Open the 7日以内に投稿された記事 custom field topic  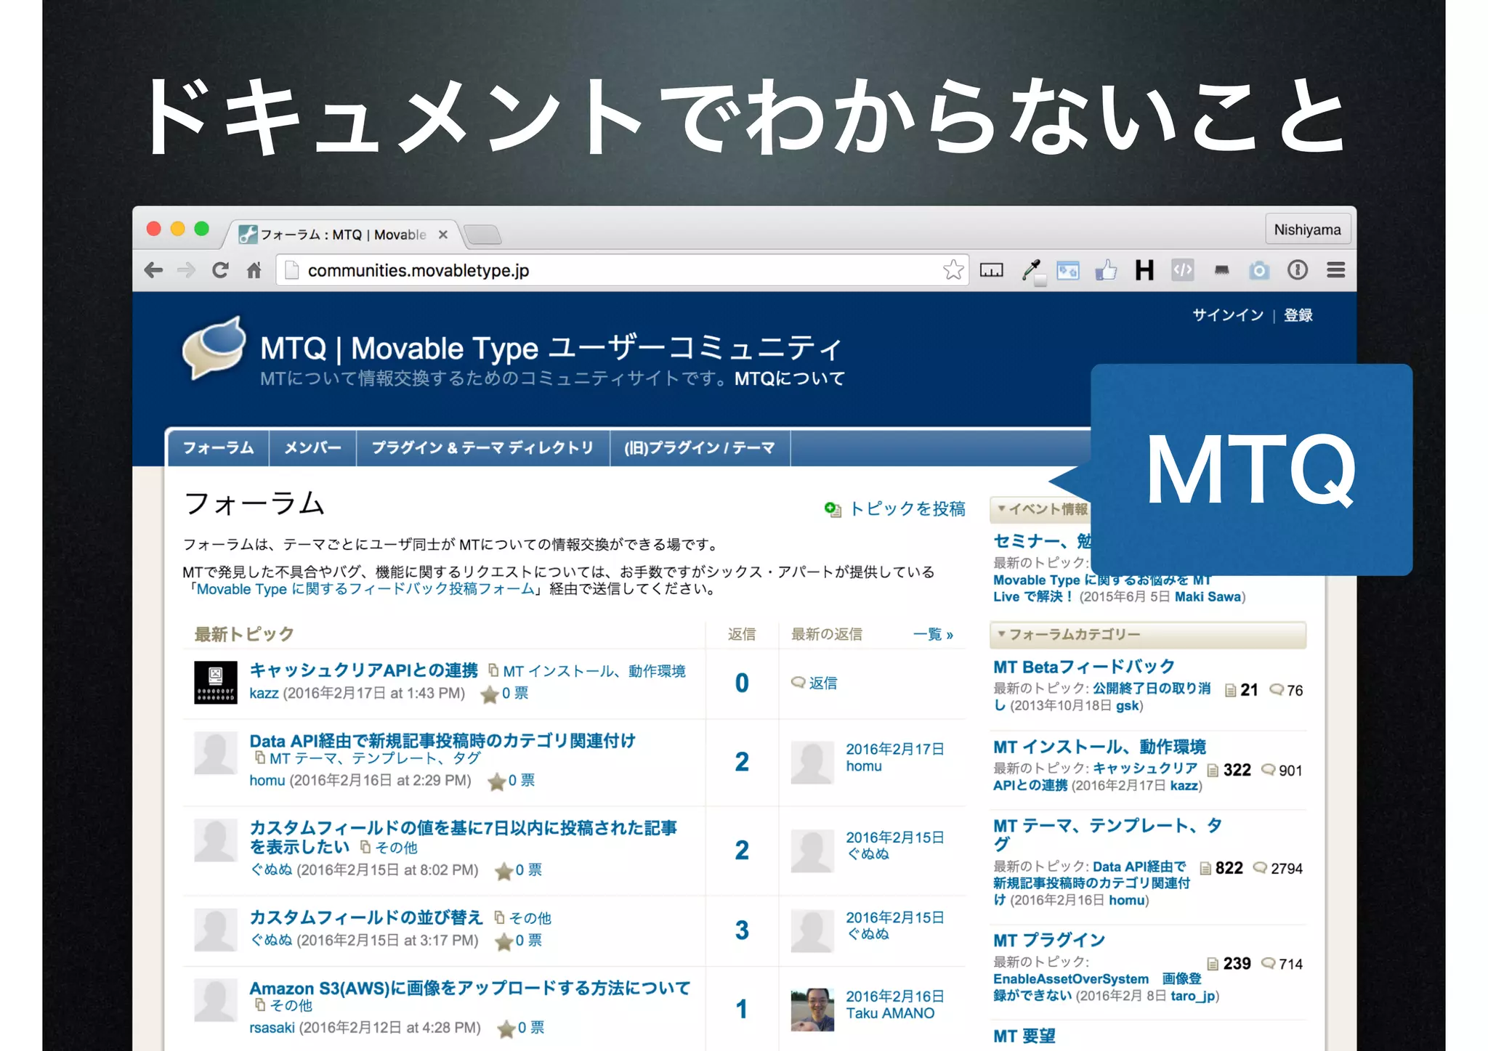pos(463,837)
